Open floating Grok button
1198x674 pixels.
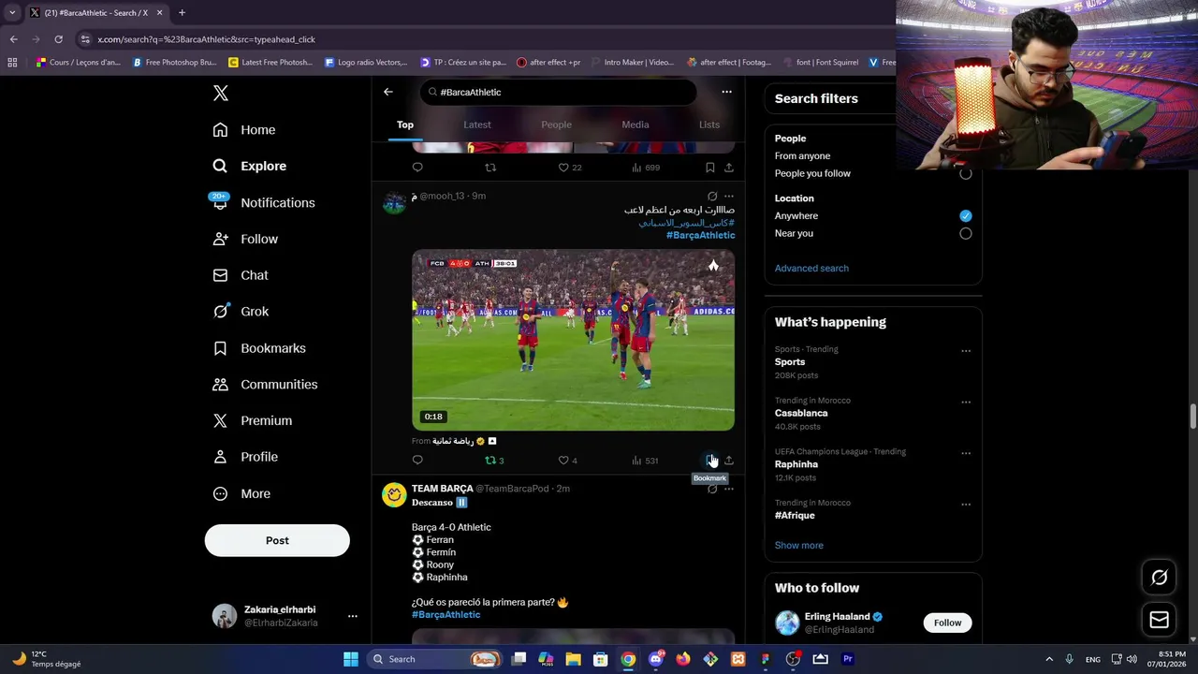(x=1159, y=578)
